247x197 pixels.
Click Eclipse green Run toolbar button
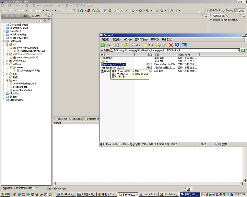click(140, 11)
